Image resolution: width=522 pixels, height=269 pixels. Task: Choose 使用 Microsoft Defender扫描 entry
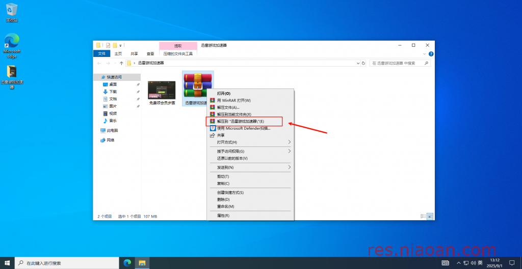250,129
